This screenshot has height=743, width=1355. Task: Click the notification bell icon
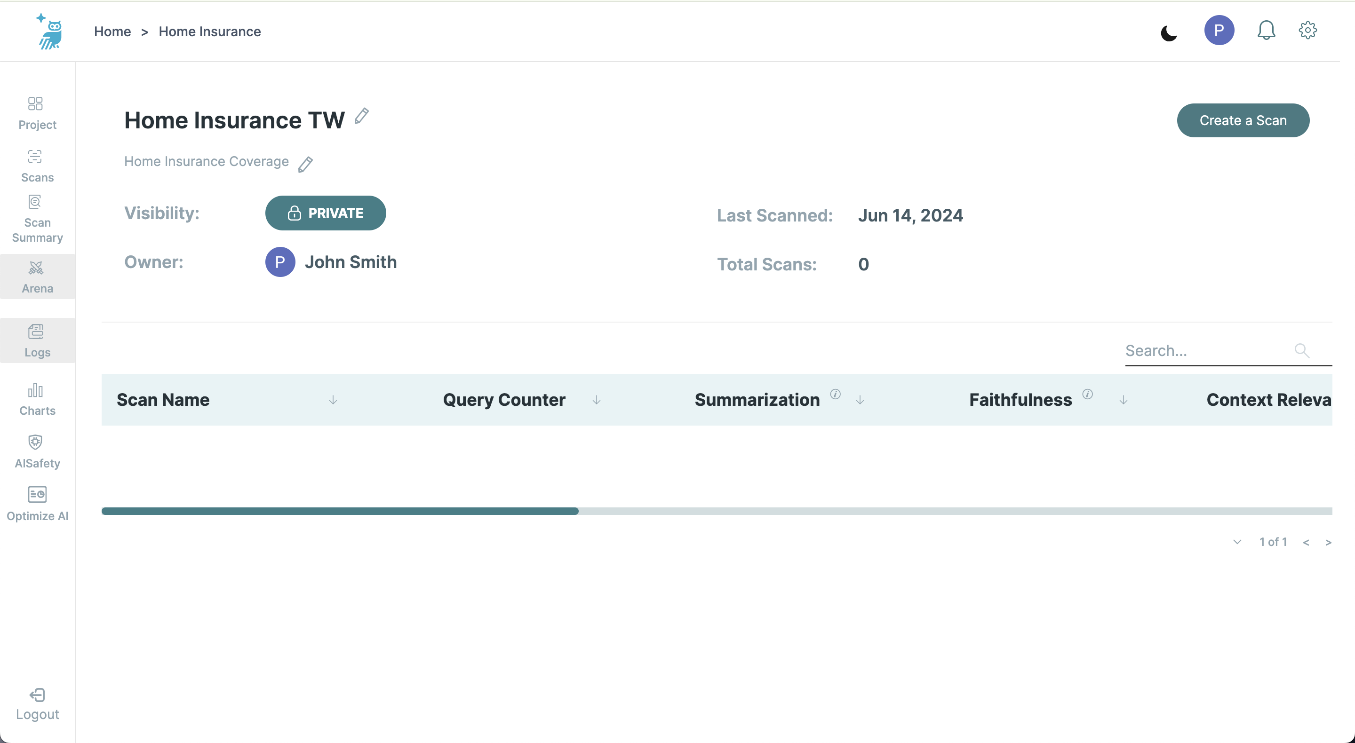1266,31
